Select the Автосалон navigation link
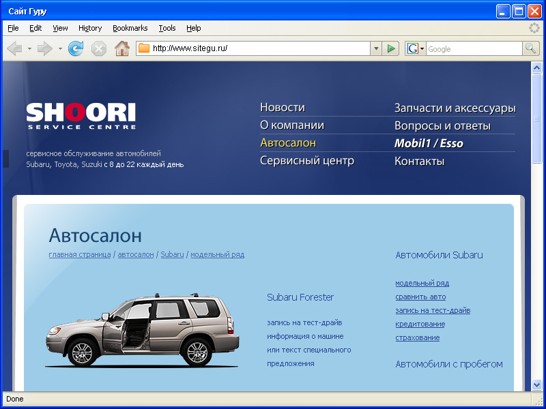546x409 pixels. point(288,143)
